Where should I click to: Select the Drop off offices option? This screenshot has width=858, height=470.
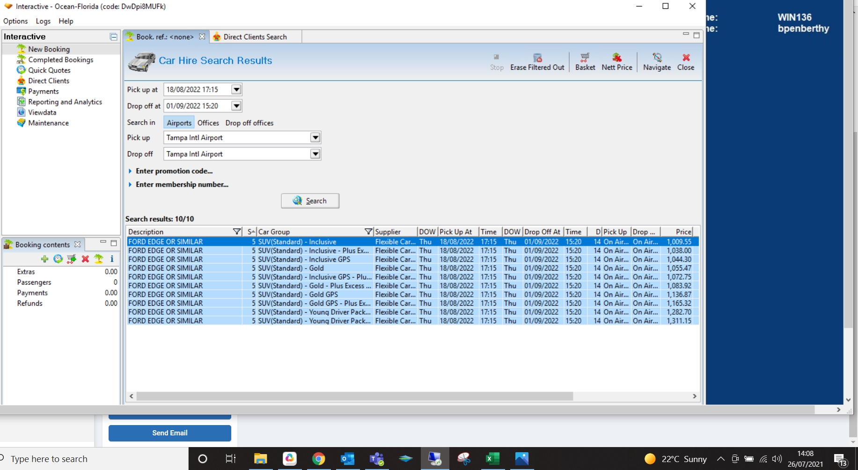click(249, 123)
